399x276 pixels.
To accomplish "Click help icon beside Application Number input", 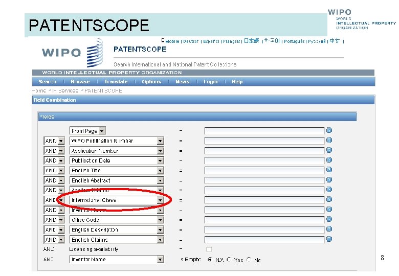I will pyautogui.click(x=329, y=150).
